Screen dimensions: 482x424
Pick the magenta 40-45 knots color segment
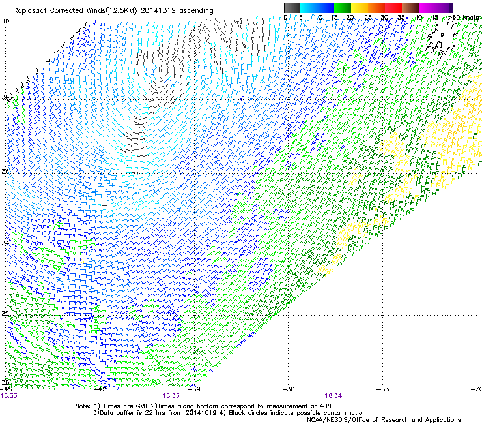(427, 8)
